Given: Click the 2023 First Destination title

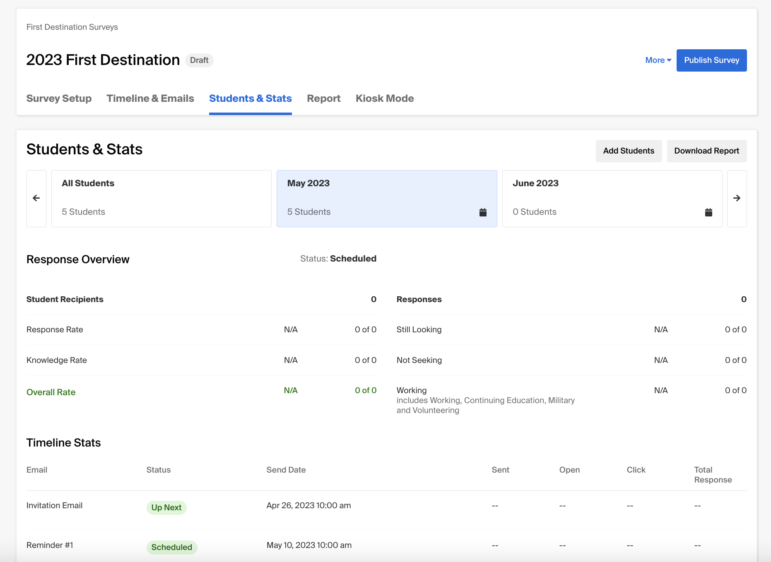Looking at the screenshot, I should pos(103,60).
